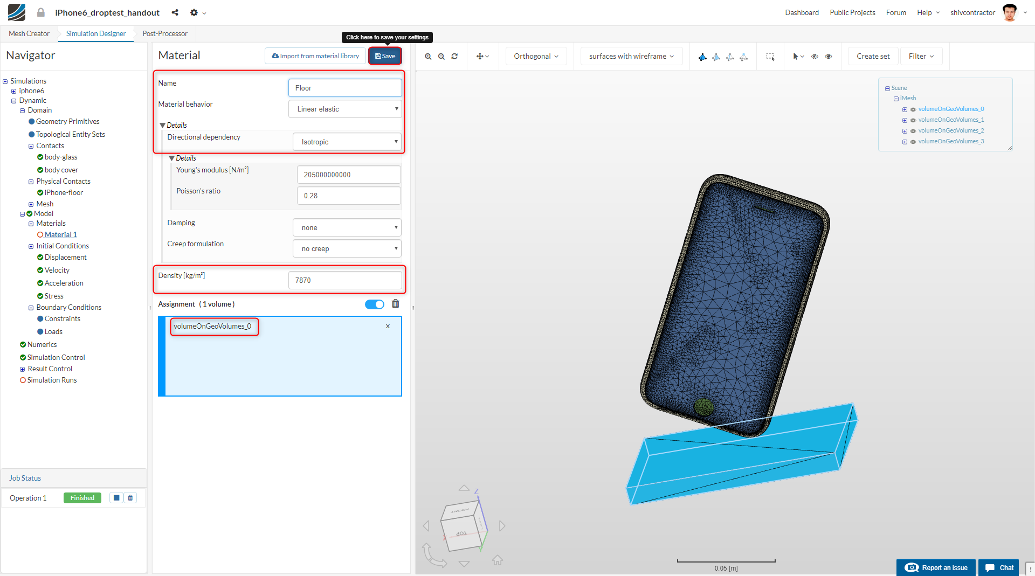Click the Create set button

coord(873,56)
